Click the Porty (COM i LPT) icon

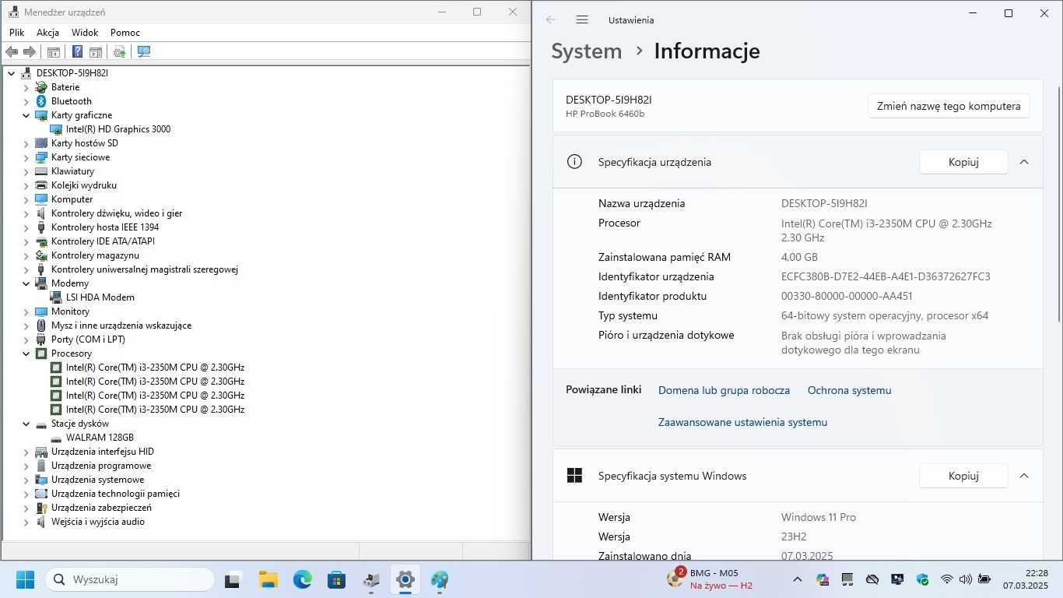click(x=41, y=339)
